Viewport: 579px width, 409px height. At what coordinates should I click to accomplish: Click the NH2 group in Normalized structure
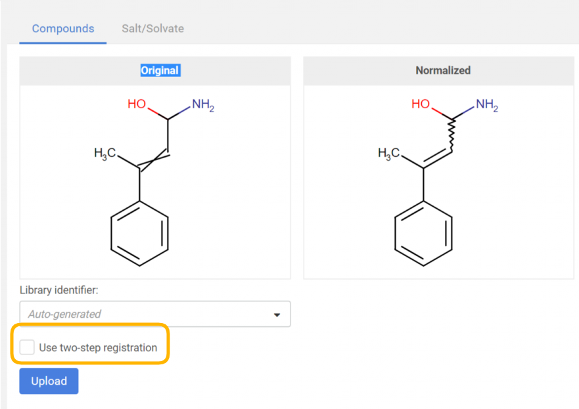tap(486, 105)
